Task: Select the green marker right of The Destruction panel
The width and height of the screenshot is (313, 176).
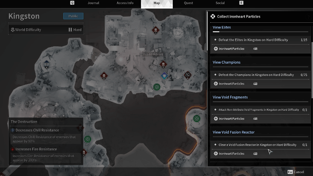Action: 88,139
